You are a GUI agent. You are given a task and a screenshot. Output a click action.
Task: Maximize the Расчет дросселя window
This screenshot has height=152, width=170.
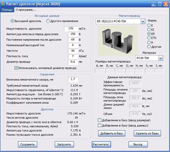160,4
